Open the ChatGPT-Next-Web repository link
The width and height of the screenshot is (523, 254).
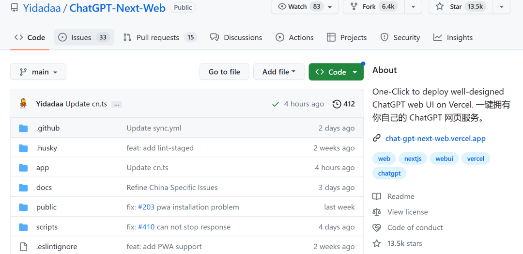[117, 8]
